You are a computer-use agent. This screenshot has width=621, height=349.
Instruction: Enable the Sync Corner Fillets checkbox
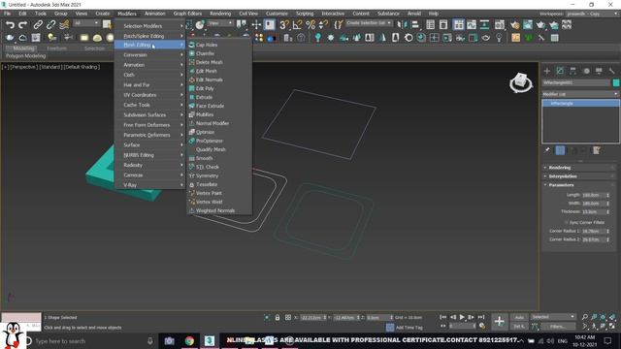click(567, 222)
